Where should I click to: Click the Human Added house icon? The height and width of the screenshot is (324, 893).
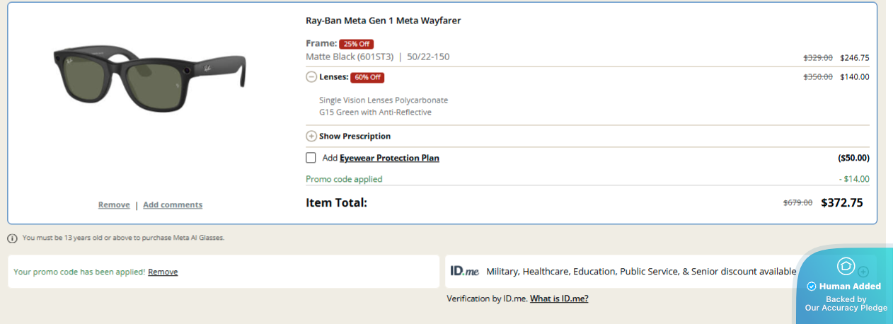pyautogui.click(x=846, y=266)
